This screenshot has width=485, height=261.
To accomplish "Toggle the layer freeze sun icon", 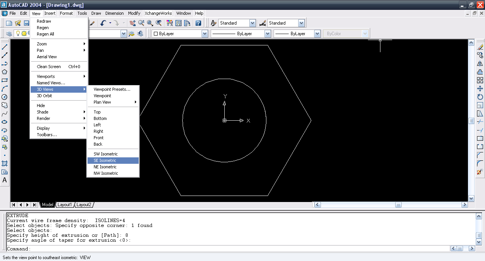I will (x=24, y=33).
